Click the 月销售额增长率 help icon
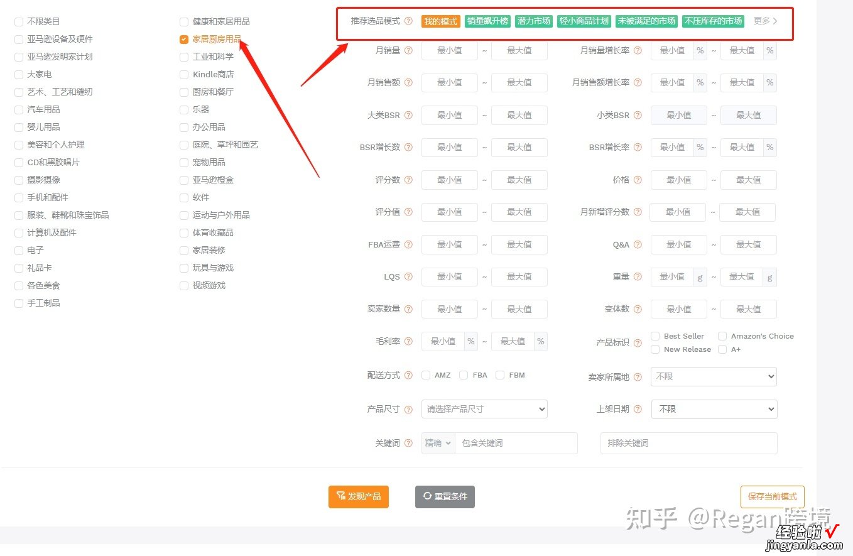853x556 pixels. click(x=638, y=82)
